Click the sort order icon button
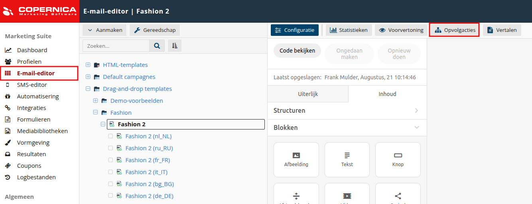This screenshot has width=532, height=204. tap(175, 46)
